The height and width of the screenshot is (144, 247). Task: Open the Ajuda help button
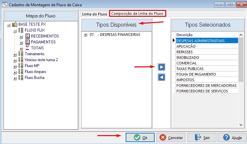pos(232,137)
